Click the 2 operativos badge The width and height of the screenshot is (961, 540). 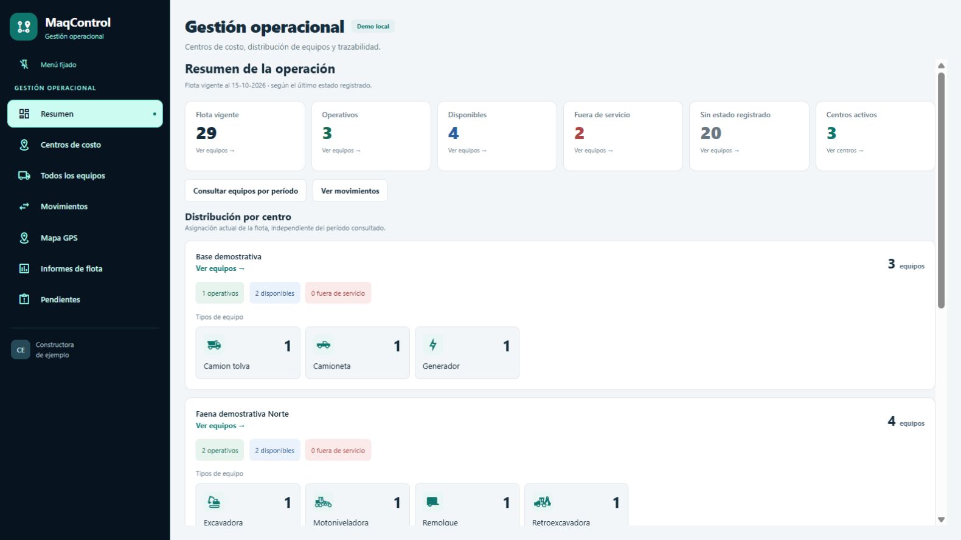pos(220,451)
